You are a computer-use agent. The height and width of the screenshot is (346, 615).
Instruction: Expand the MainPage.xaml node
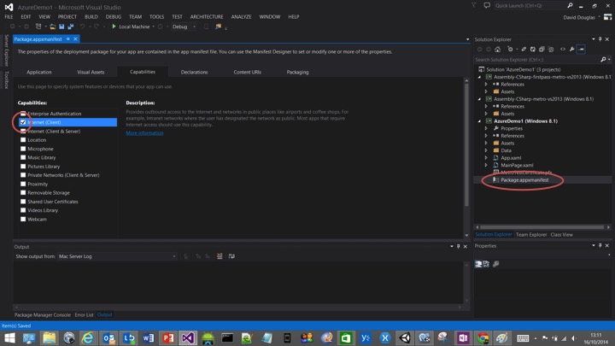[486, 165]
